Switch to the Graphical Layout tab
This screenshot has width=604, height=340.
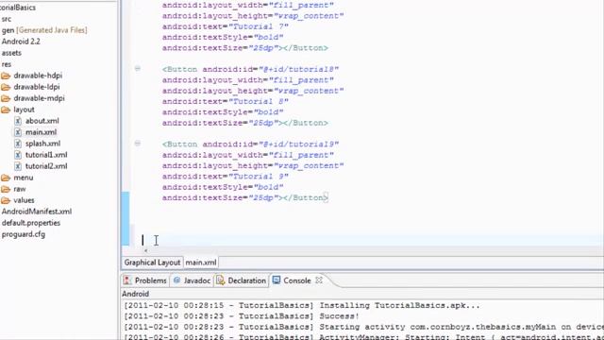152,263
